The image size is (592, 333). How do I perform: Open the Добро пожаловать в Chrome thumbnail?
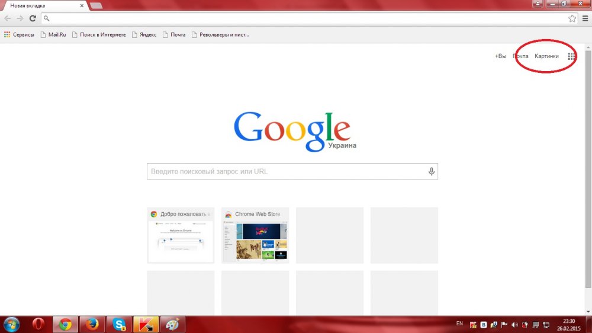coord(181,235)
